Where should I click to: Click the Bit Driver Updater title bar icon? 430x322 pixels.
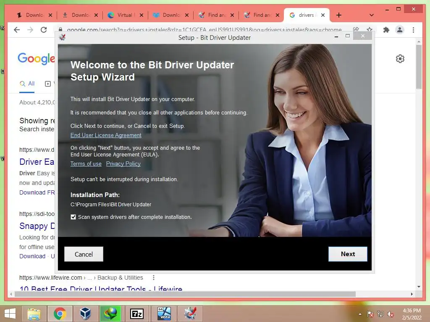pos(63,37)
